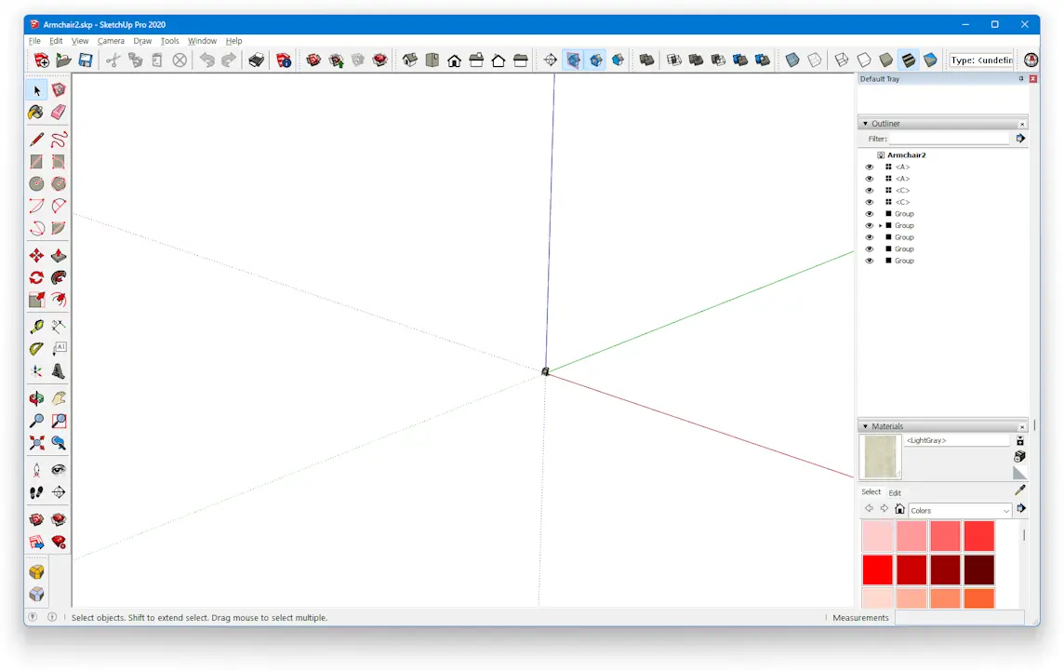The width and height of the screenshot is (1064, 671).
Task: Open Materials details arrow menu
Action: (x=1021, y=509)
